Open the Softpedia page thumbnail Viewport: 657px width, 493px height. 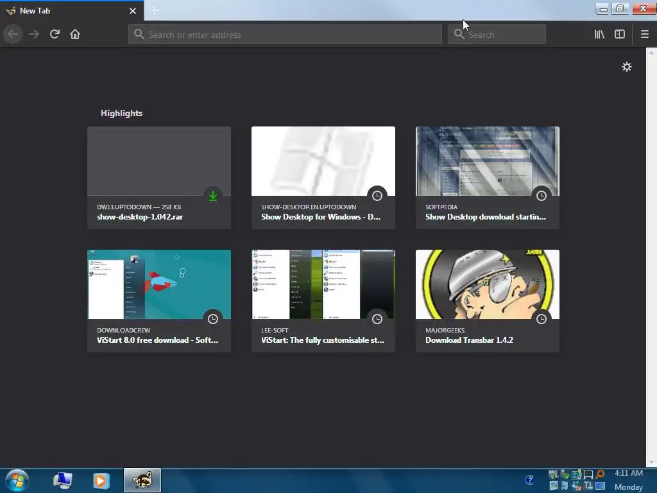pos(488,161)
